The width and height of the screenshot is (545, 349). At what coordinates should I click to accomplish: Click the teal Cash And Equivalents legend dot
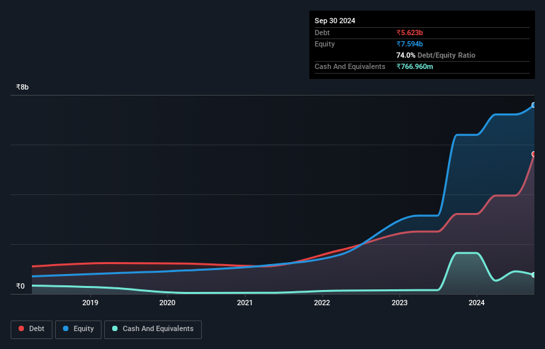pyautogui.click(x=115, y=328)
